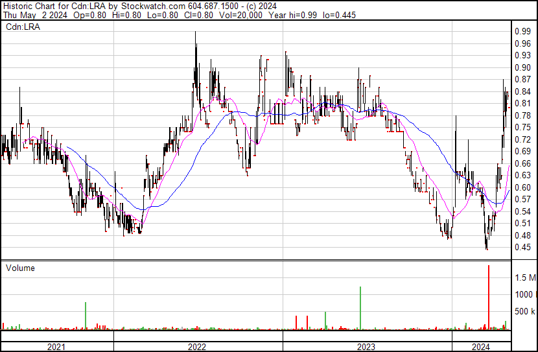Image resolution: width=538 pixels, height=352 pixels.
Task: Select the 2022 year marker
Action: coord(198,347)
